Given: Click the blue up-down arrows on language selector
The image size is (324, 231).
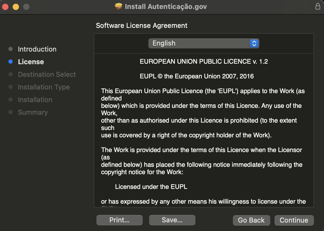Looking at the screenshot, I should [x=254, y=43].
